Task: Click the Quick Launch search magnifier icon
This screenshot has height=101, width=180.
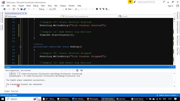Action: 164,2
